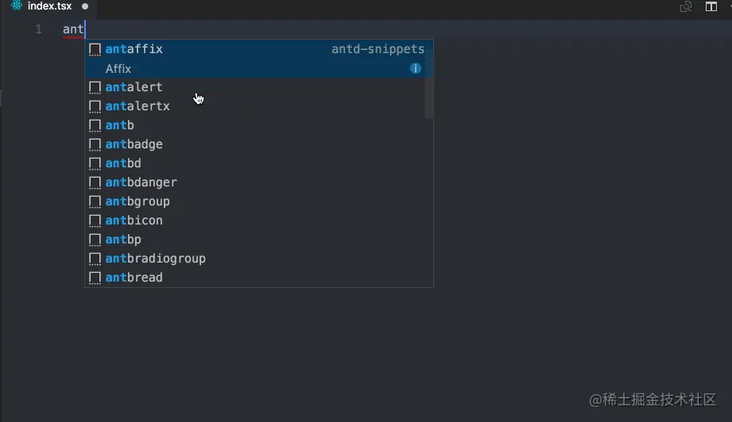
Task: Choose the antbdanger suggestion
Action: 141,182
